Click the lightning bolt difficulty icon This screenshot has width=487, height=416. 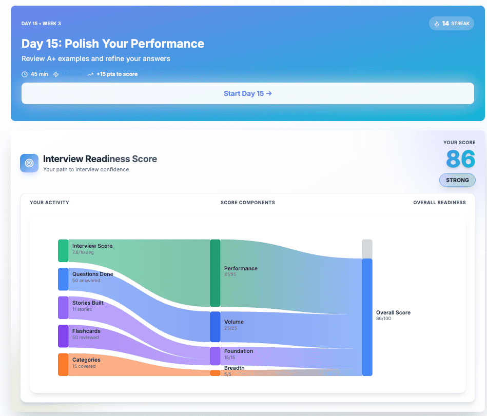[56, 74]
